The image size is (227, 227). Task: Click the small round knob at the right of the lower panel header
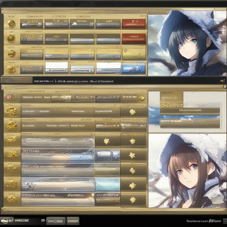tap(225, 87)
